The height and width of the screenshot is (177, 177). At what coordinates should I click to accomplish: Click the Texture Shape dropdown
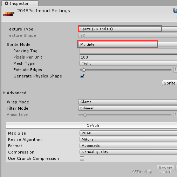click(128, 35)
